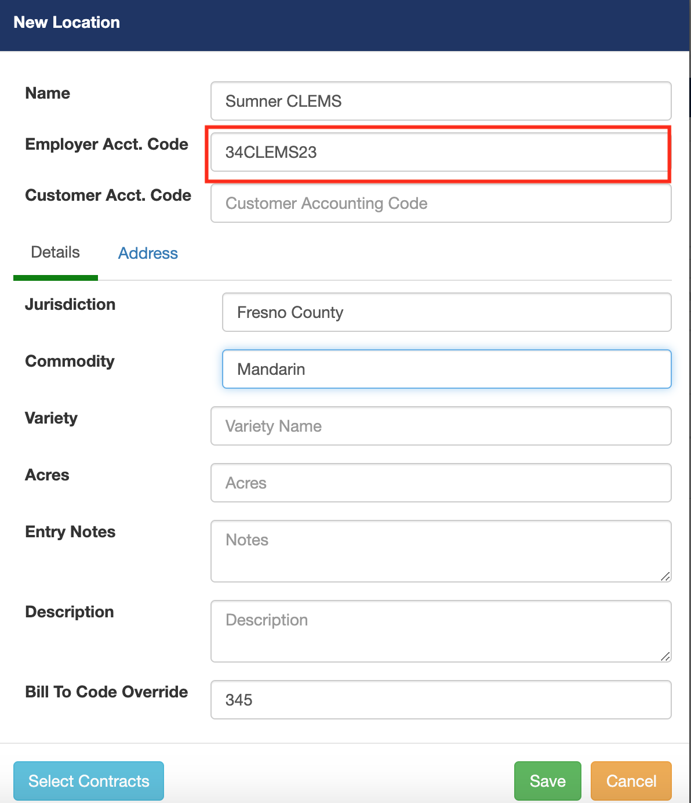Click the Customer Acct. Code label text
This screenshot has width=691, height=803.
click(x=108, y=195)
